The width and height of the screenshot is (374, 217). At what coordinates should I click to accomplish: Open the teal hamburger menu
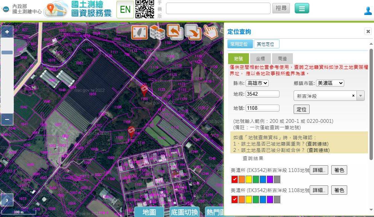(301, 8)
